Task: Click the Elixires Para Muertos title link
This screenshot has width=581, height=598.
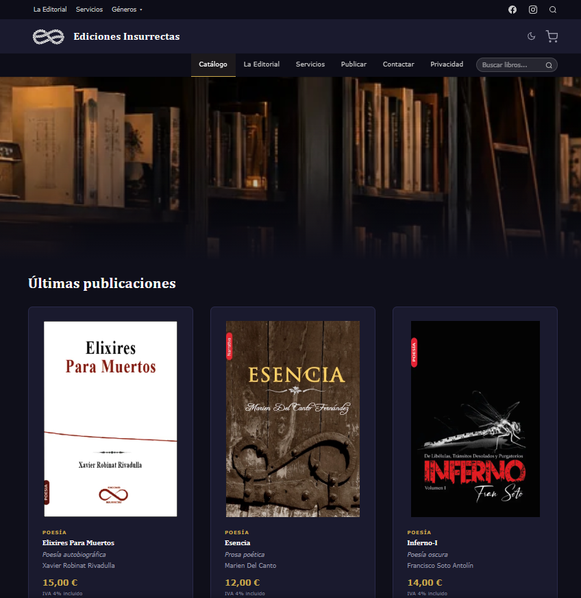Action: pos(78,542)
